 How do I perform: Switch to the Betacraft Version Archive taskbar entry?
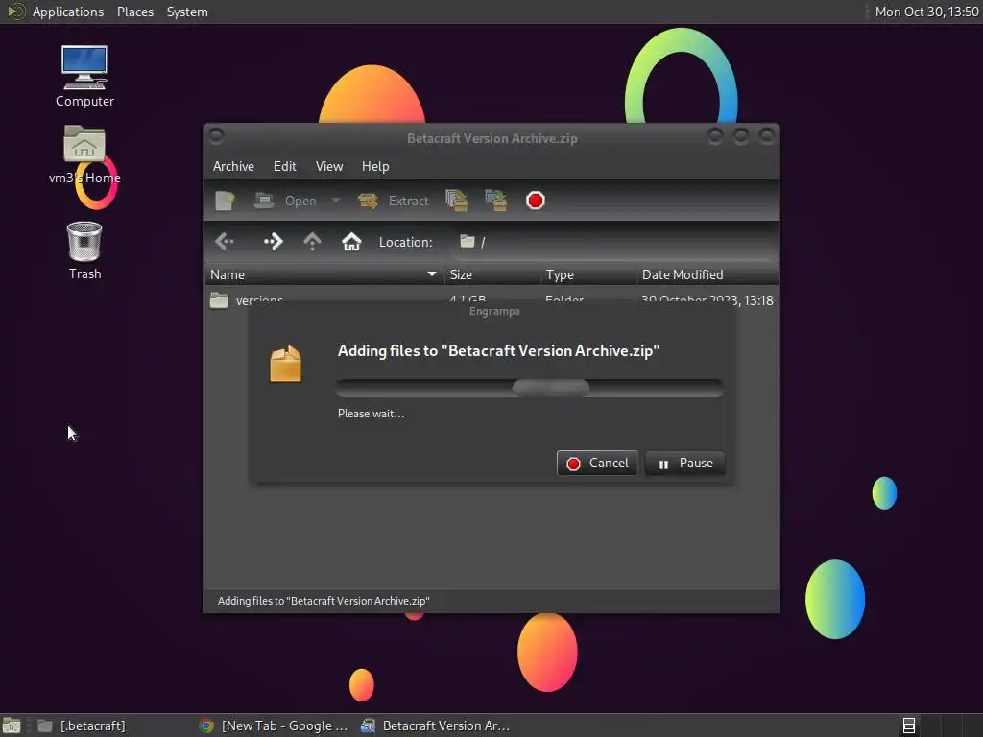pyautogui.click(x=435, y=725)
